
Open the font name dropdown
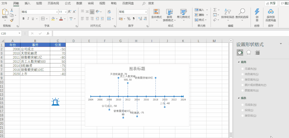pyautogui.click(x=57, y=12)
